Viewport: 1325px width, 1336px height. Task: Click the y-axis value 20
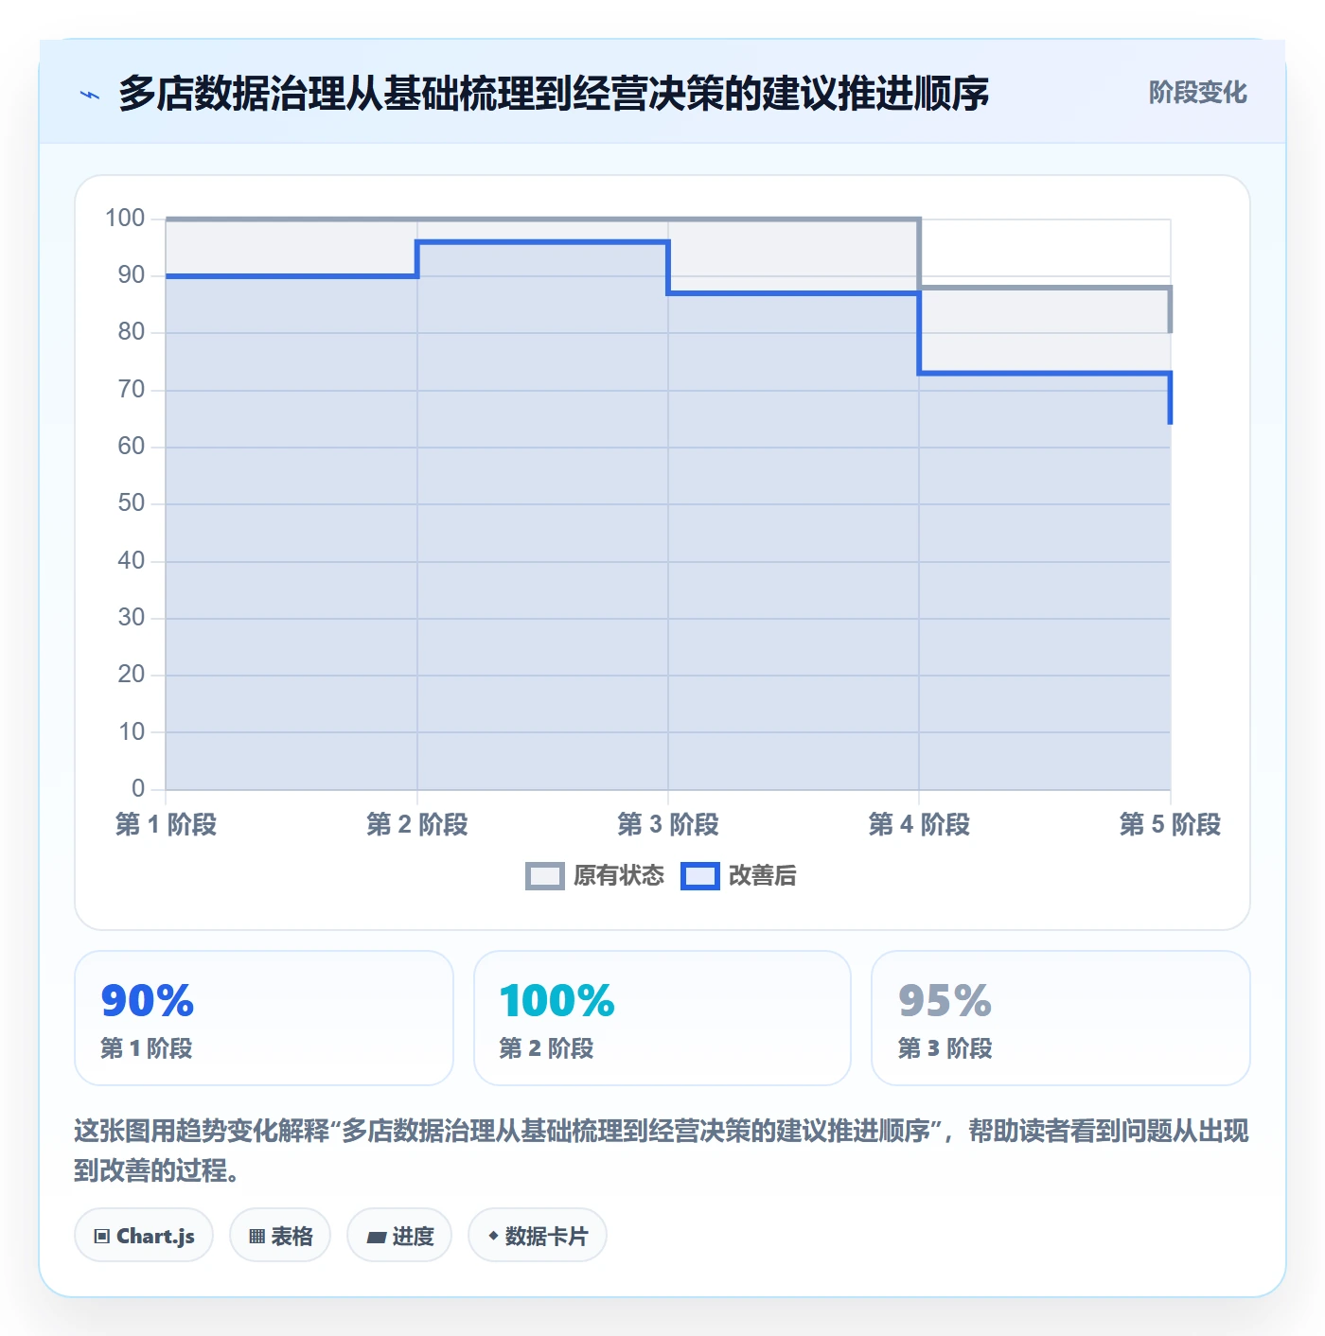tap(132, 675)
